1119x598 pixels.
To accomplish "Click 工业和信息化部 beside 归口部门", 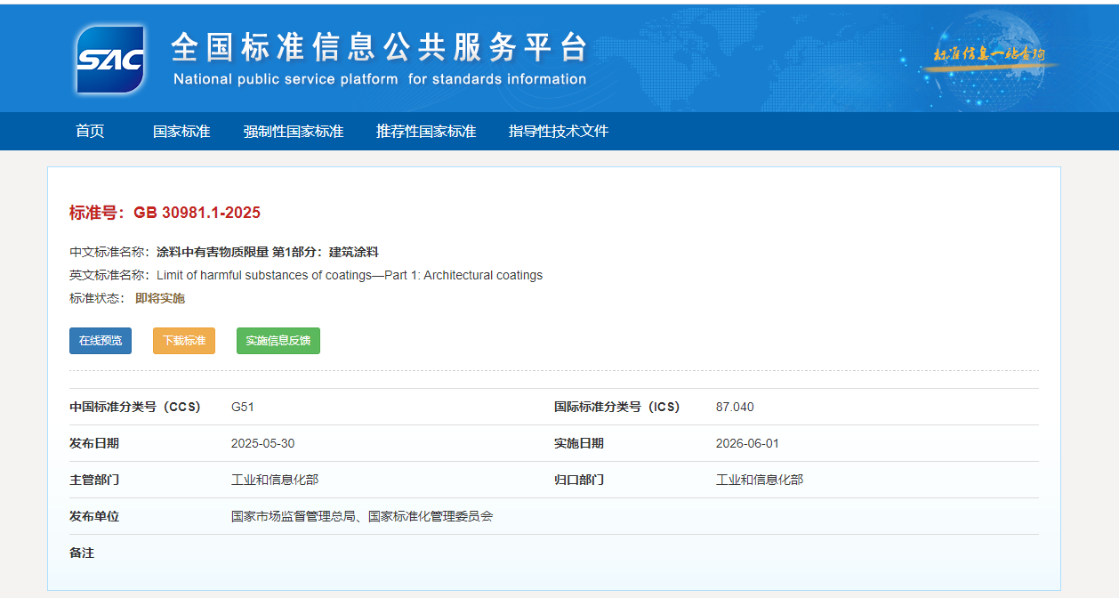I will point(760,480).
